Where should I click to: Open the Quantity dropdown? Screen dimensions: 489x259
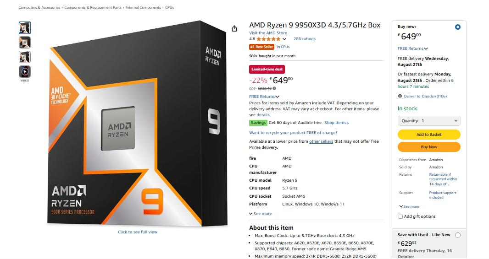(x=429, y=121)
